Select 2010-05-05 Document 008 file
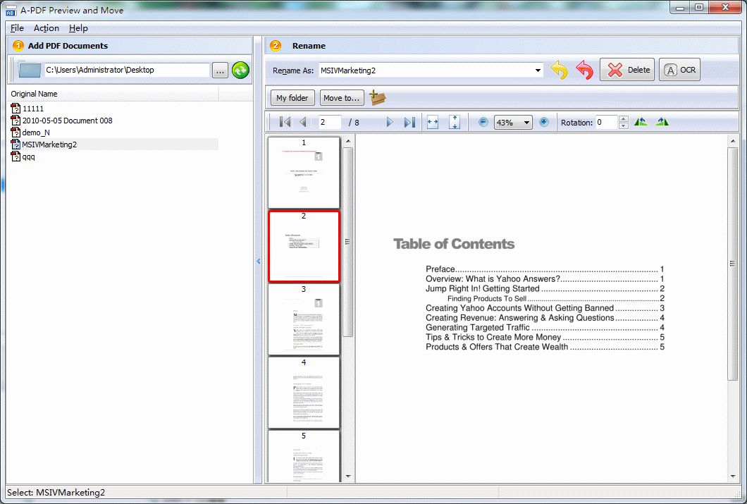Viewport: 747px width, 504px height. click(67, 121)
